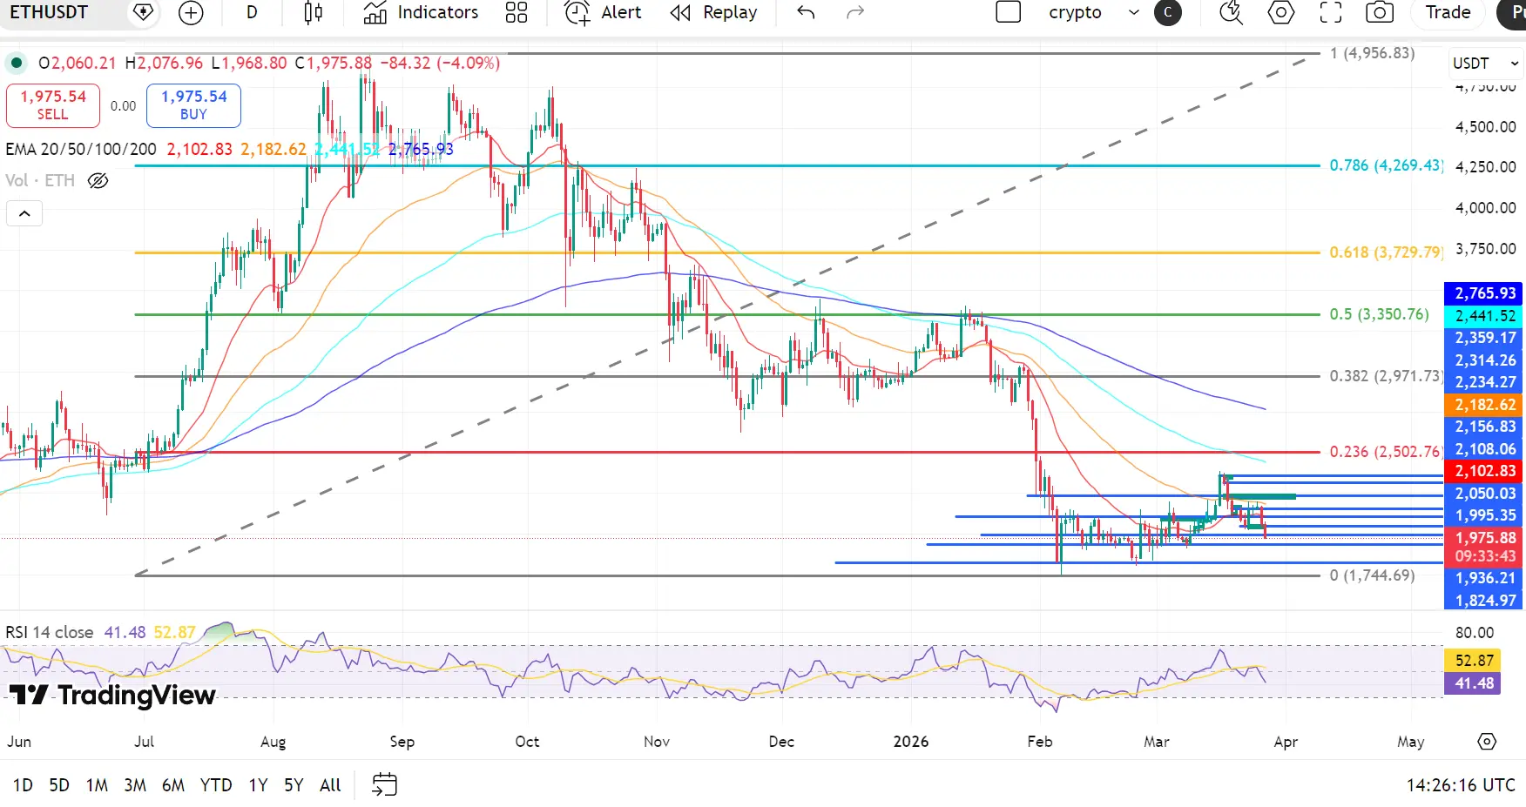Image resolution: width=1526 pixels, height=807 pixels.
Task: Create a new price Alert
Action: tap(603, 13)
